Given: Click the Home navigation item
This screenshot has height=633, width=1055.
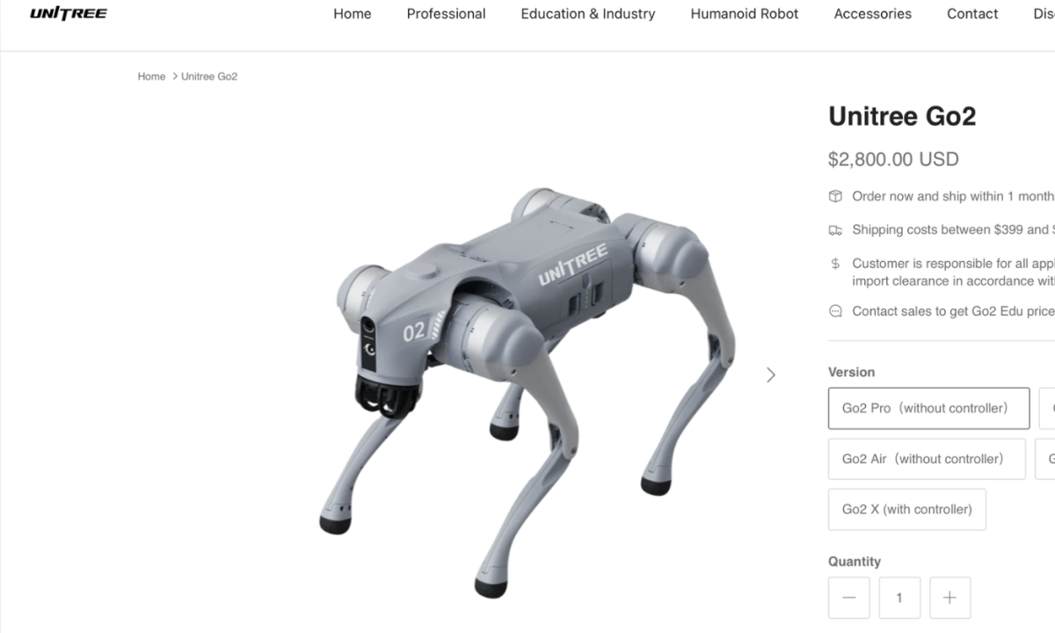Looking at the screenshot, I should pyautogui.click(x=353, y=14).
